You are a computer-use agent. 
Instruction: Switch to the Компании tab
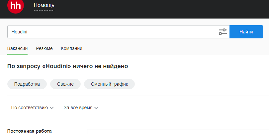(71, 49)
